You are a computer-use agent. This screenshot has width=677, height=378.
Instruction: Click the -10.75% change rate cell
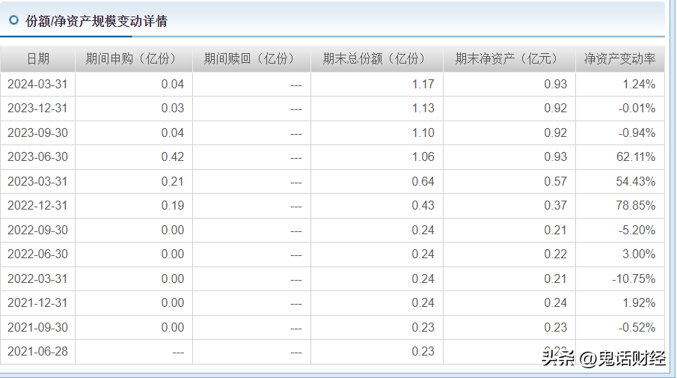pos(636,278)
